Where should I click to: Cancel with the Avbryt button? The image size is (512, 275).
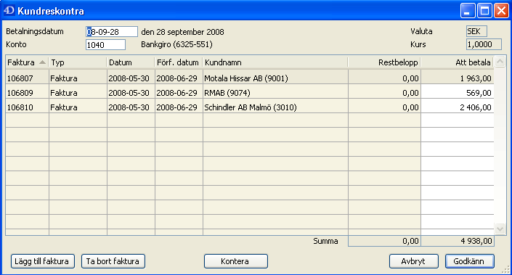(414, 261)
